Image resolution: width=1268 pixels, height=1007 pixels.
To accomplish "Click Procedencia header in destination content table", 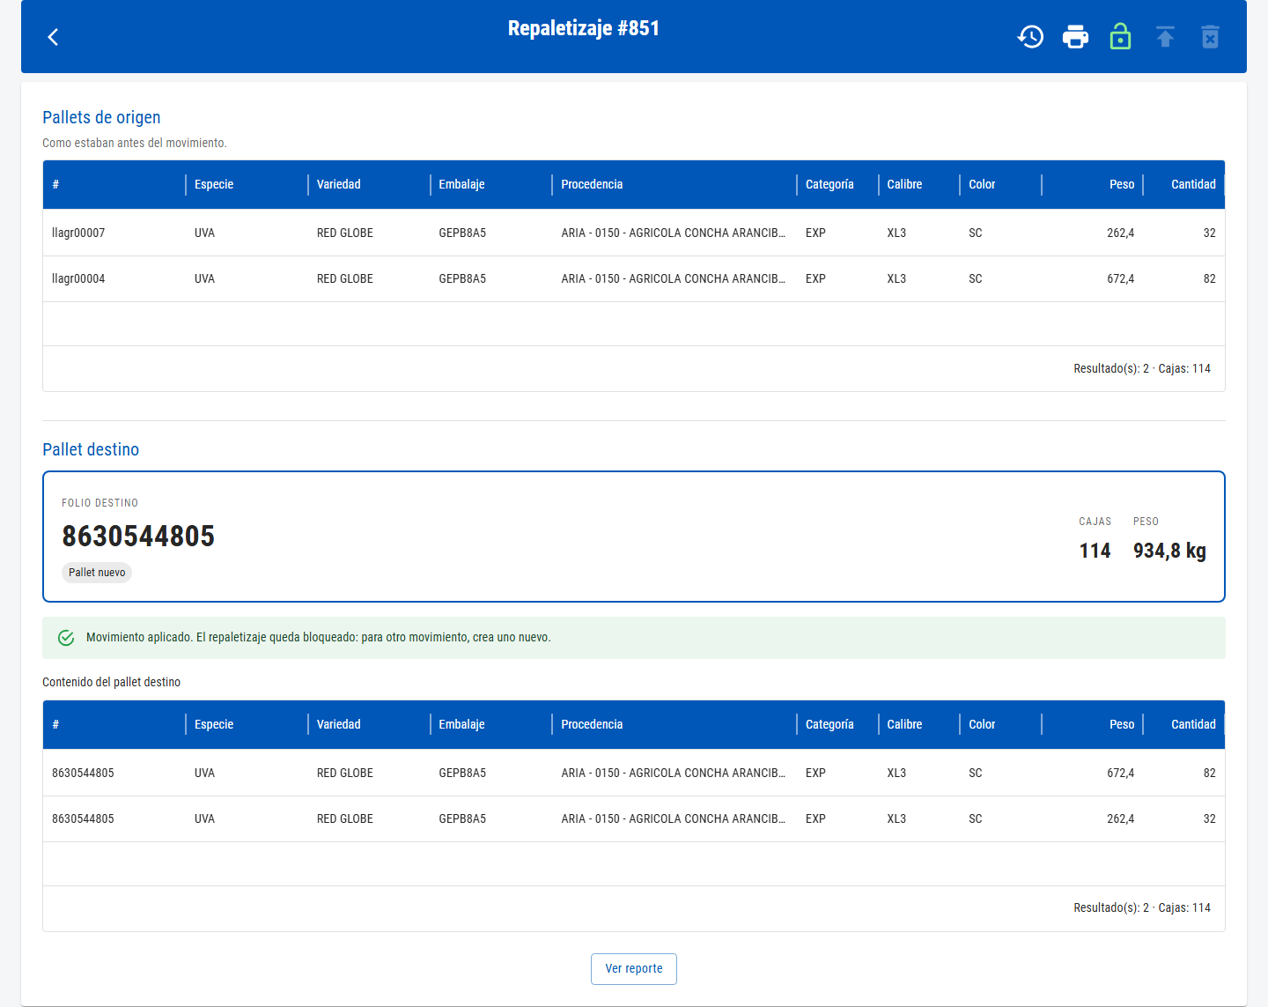I will (592, 724).
